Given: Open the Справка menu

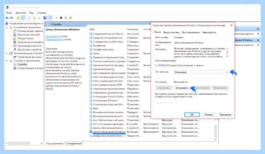Looking at the screenshot, I should (41, 13).
